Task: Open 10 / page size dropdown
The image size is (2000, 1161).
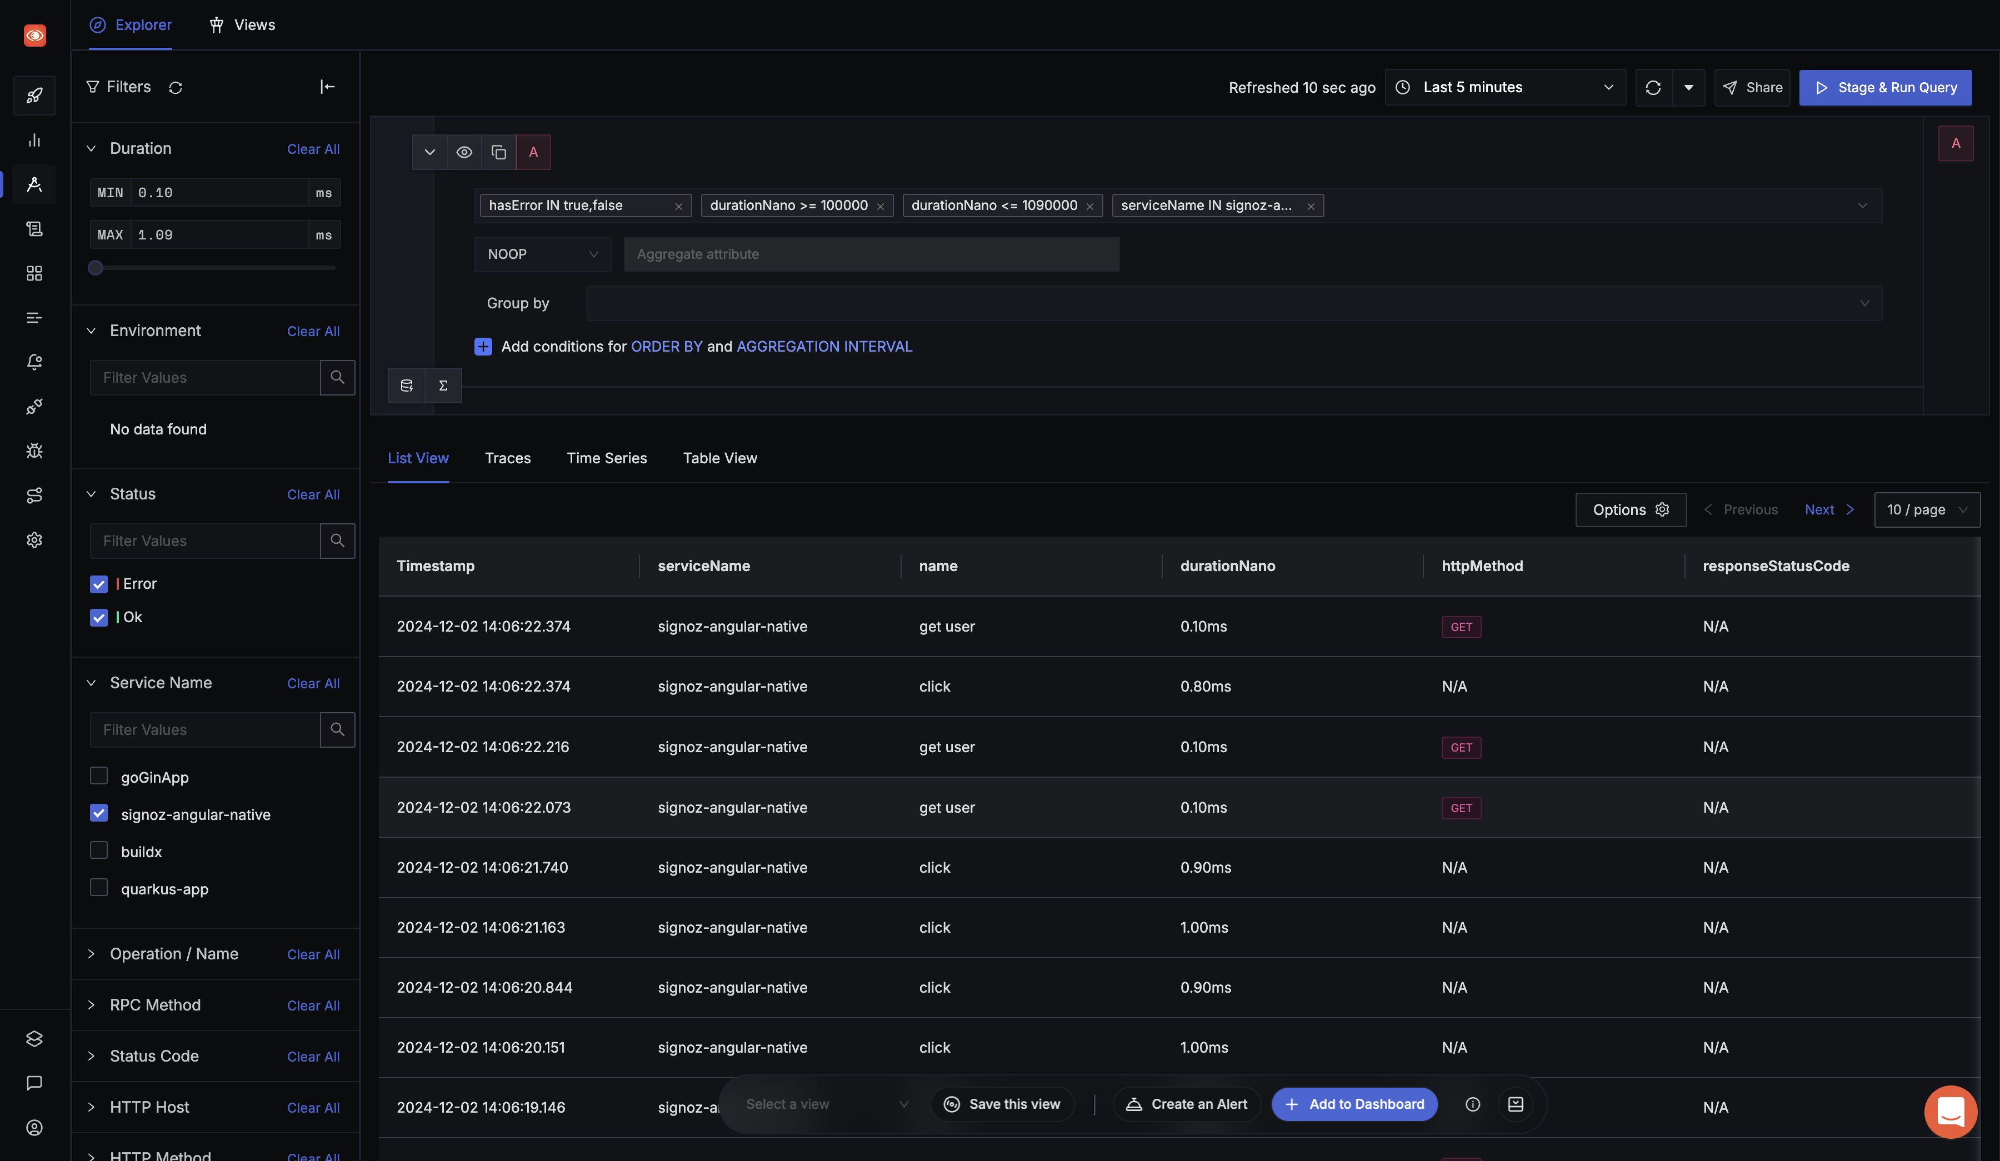Action: [x=1927, y=509]
